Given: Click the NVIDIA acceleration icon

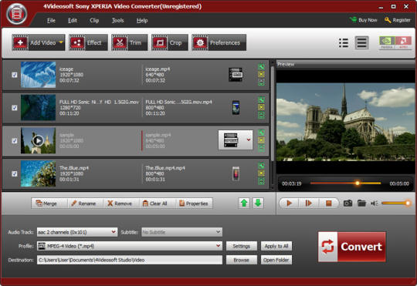Looking at the screenshot, I should click(387, 42).
